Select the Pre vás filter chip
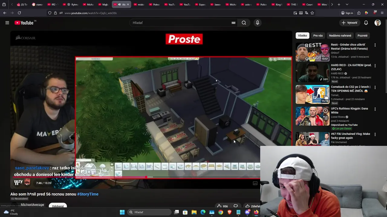 coord(318,36)
